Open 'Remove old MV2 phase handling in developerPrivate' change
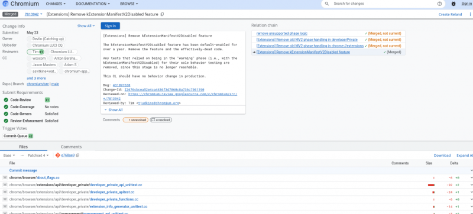This screenshot has height=214, width=473. click(307, 40)
